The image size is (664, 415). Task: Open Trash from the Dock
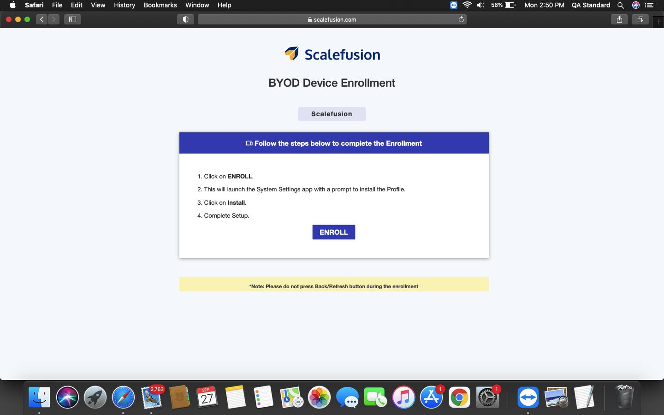pos(624,397)
